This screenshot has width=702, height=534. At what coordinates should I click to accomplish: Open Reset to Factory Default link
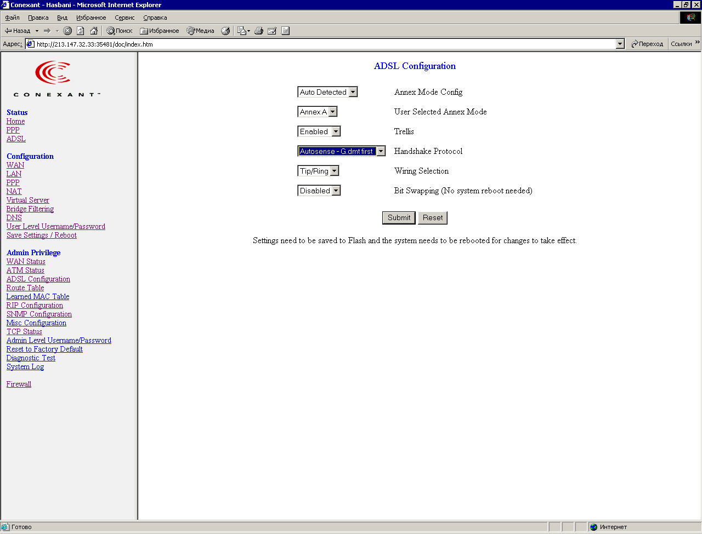(44, 349)
